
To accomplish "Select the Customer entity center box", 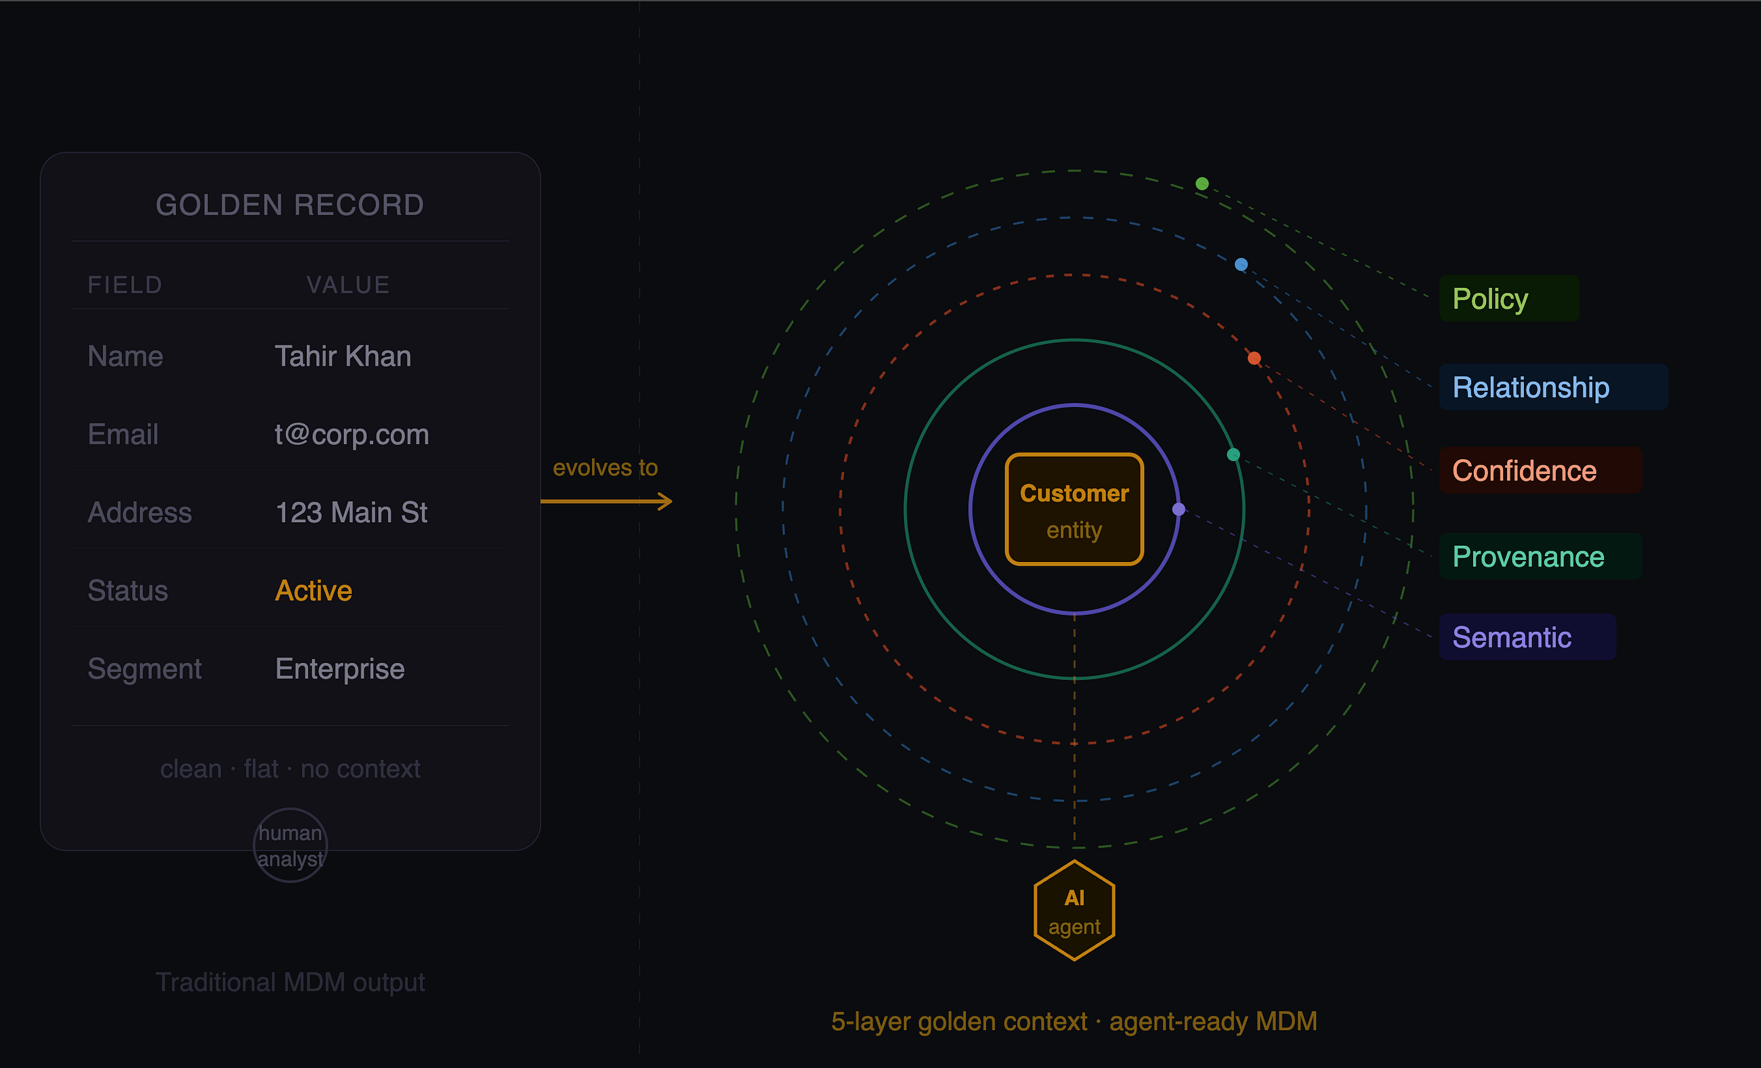I will [x=1074, y=509].
